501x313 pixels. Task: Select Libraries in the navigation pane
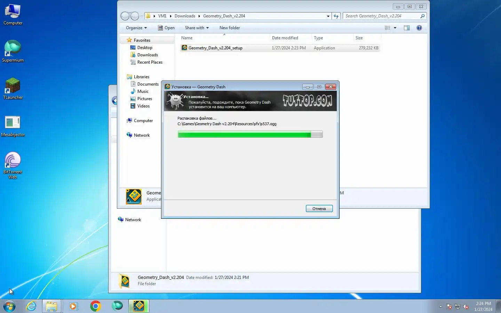pos(141,77)
